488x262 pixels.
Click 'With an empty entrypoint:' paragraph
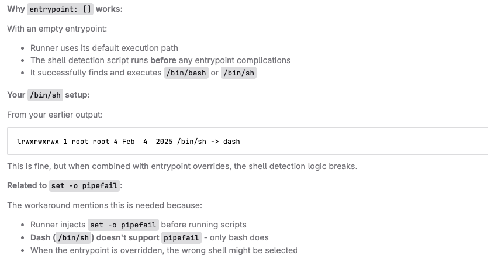click(x=57, y=29)
